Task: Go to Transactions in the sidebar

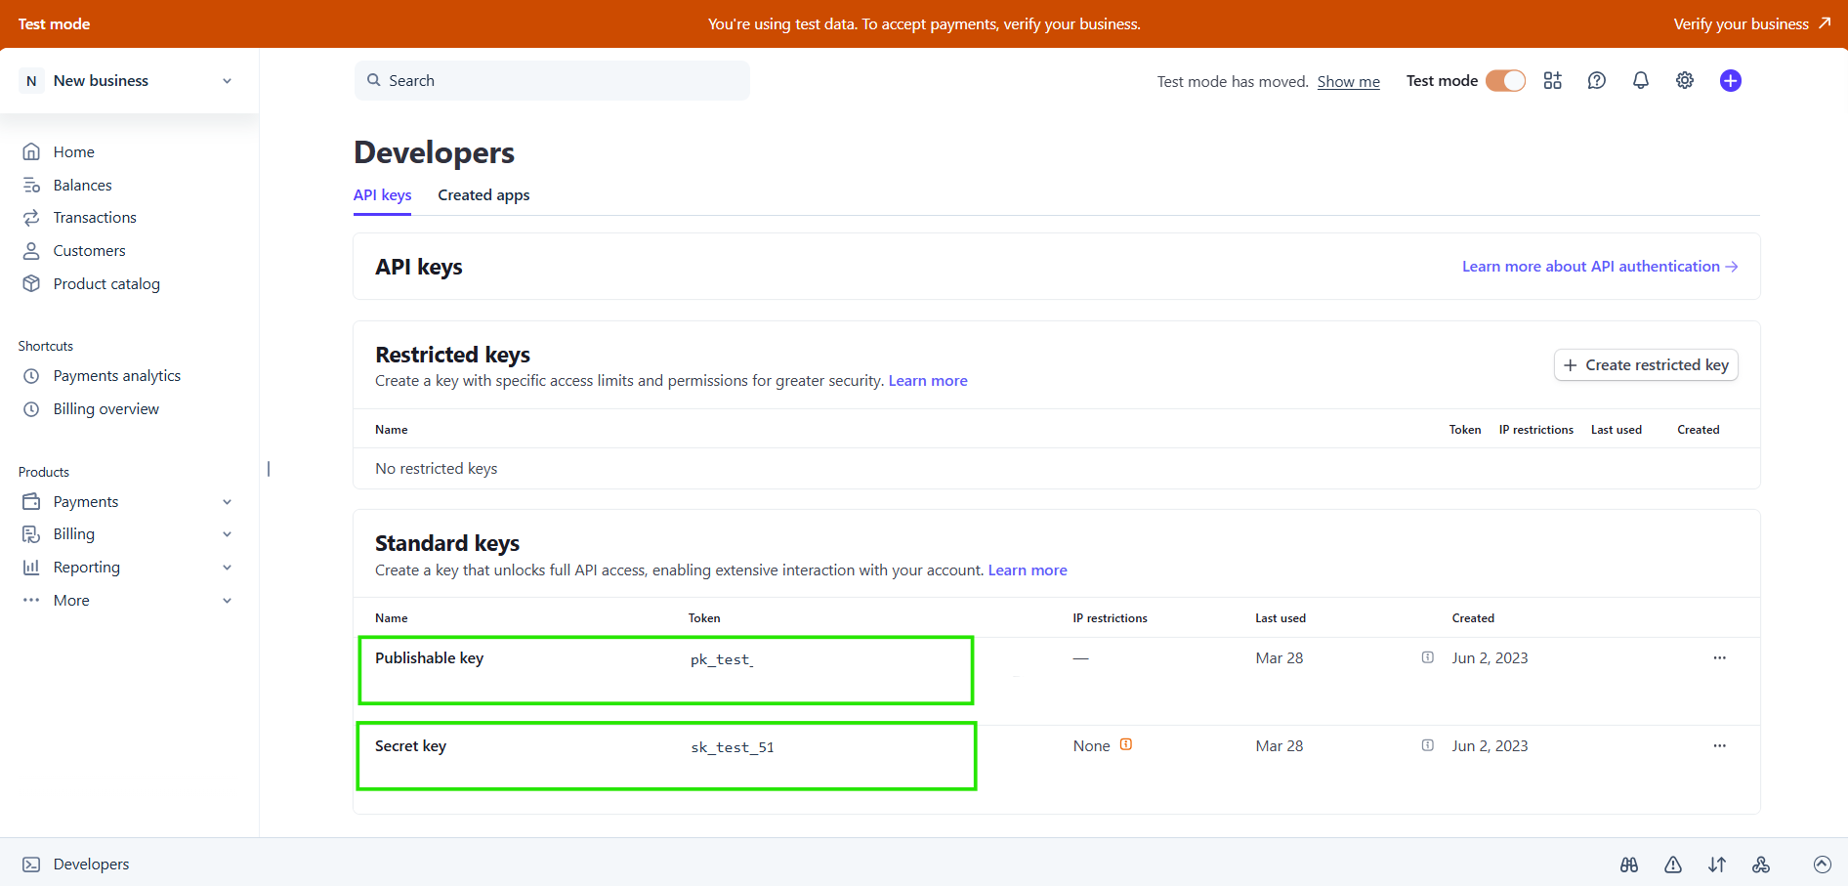Action: 95,217
